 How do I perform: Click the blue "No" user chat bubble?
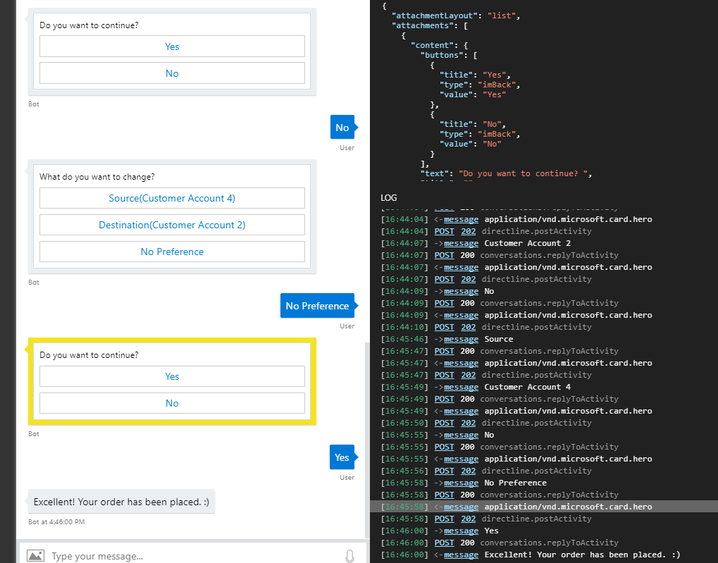(x=342, y=128)
